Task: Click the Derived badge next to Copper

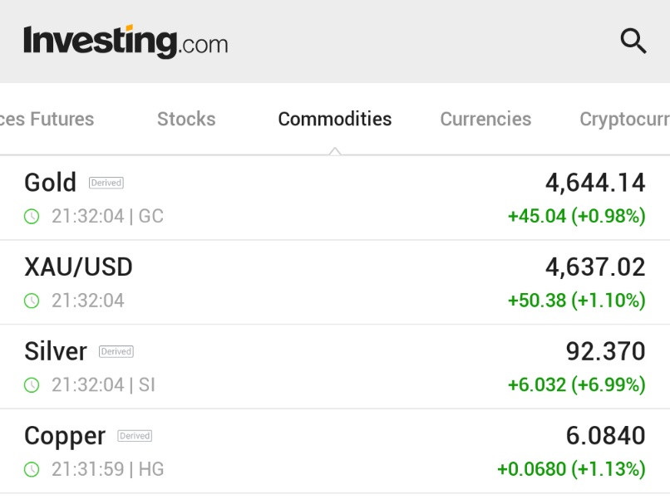Action: pyautogui.click(x=134, y=436)
